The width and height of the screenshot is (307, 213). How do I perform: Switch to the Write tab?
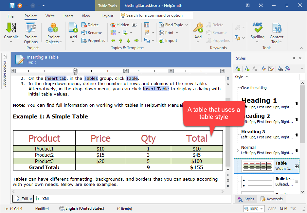click(50, 16)
